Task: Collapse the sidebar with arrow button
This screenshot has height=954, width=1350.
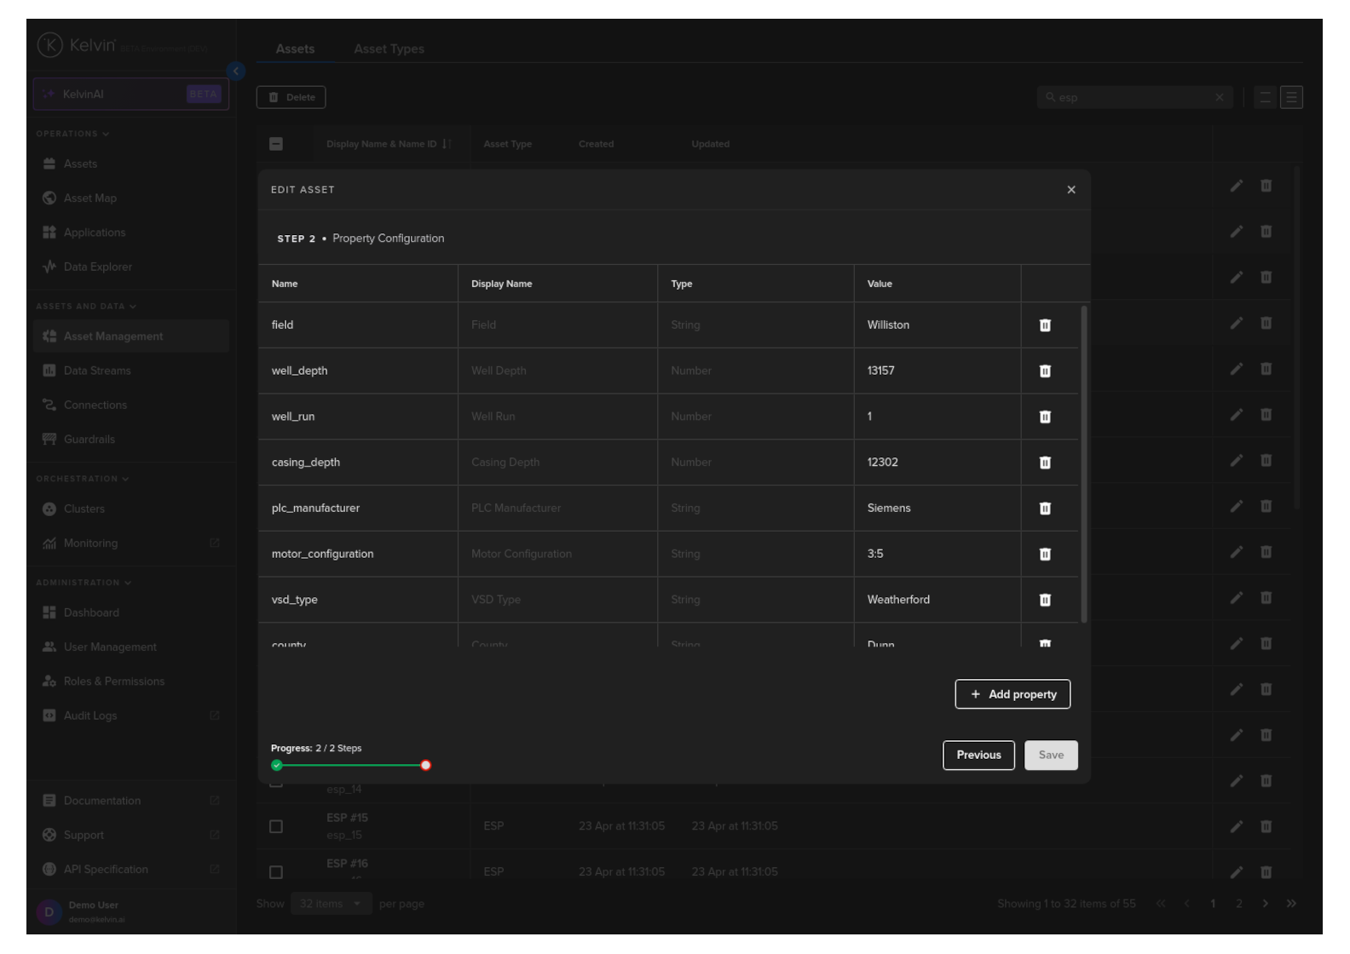Action: (236, 72)
